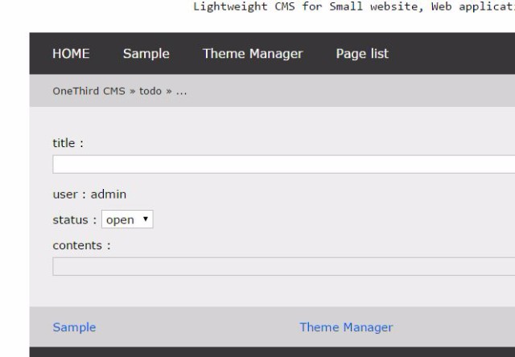Click the Lightweight CMS tagline text
Image resolution: width=515 pixels, height=357 pixels.
coord(354,7)
